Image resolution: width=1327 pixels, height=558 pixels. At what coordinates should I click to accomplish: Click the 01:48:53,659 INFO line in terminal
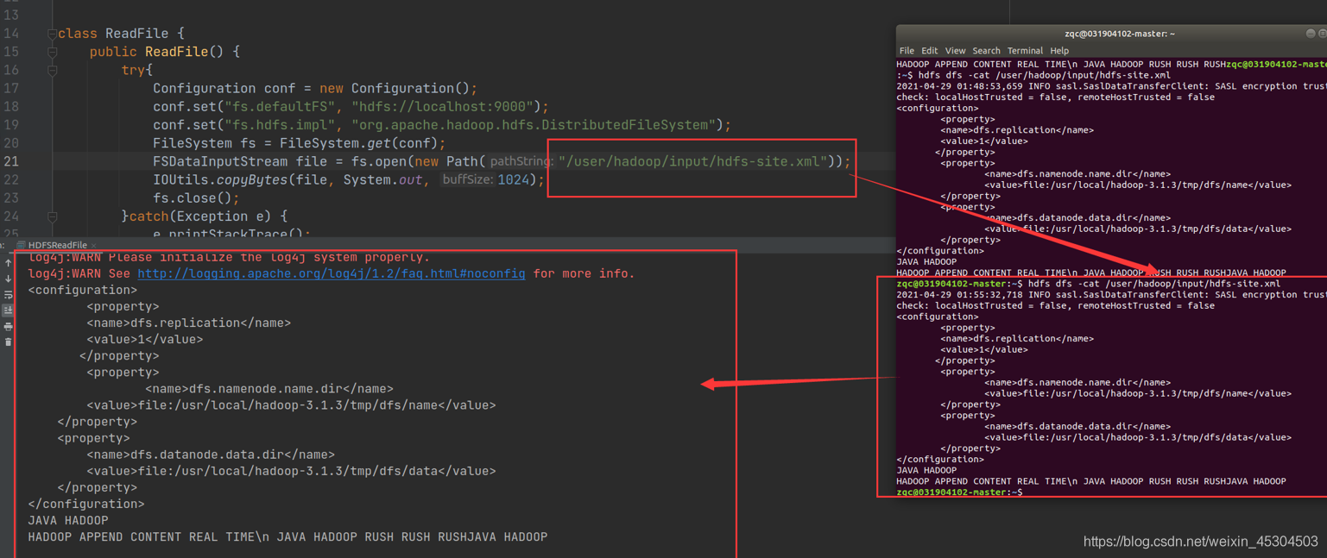[1111, 86]
